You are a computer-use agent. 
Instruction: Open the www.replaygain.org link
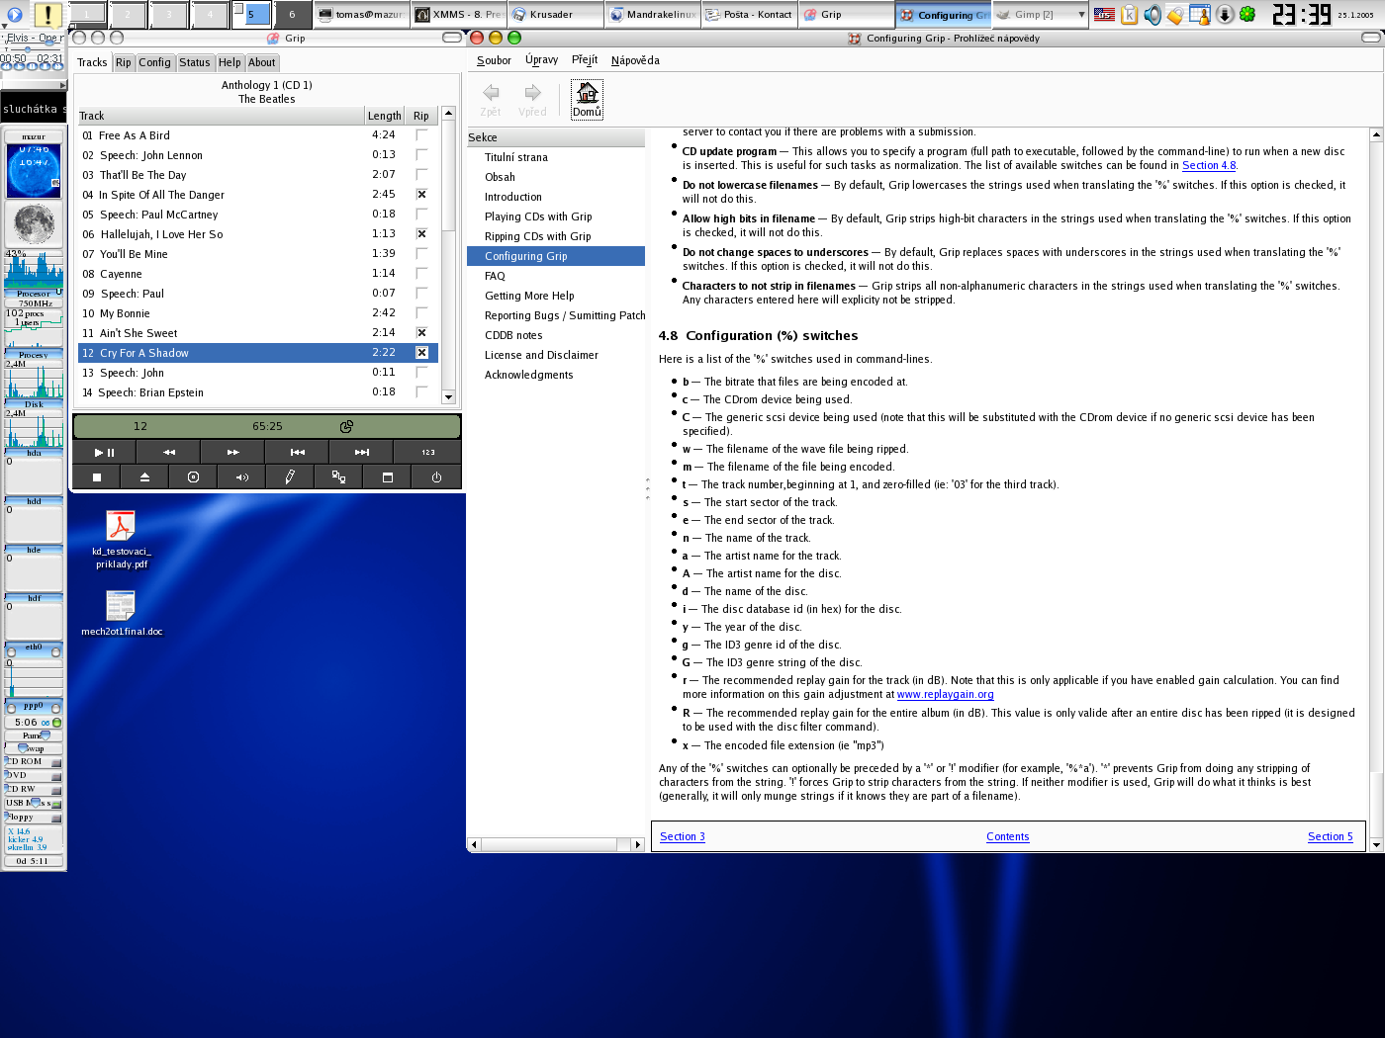945,695
